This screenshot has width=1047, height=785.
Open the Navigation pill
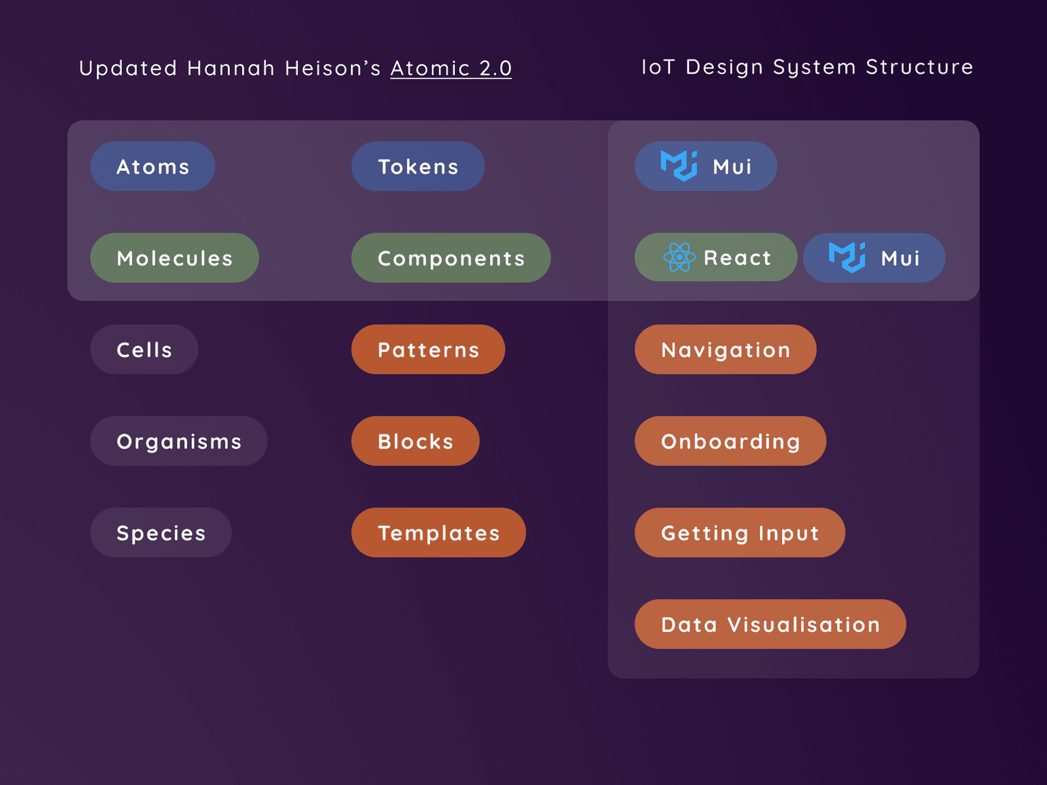click(x=725, y=350)
